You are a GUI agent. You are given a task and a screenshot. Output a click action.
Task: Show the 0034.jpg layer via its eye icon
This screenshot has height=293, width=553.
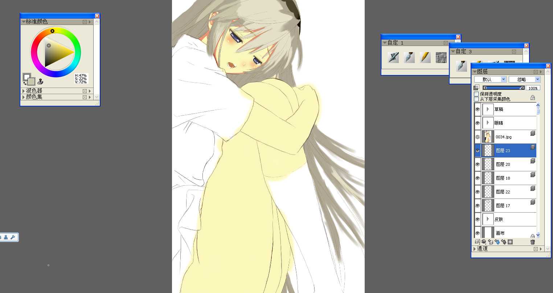point(478,137)
